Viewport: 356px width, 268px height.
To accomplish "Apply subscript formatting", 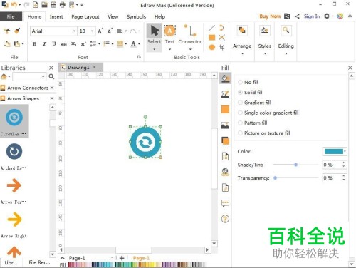I will coord(73,44).
